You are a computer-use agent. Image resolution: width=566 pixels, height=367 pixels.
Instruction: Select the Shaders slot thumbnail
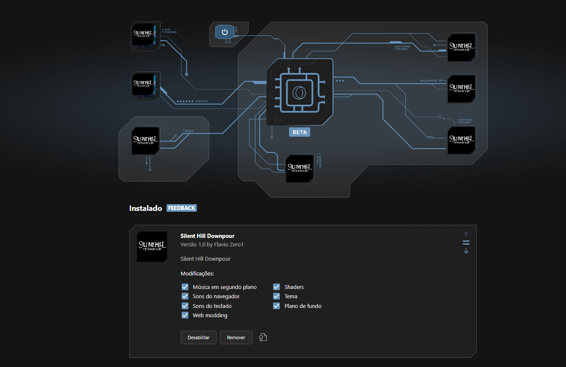point(145,86)
